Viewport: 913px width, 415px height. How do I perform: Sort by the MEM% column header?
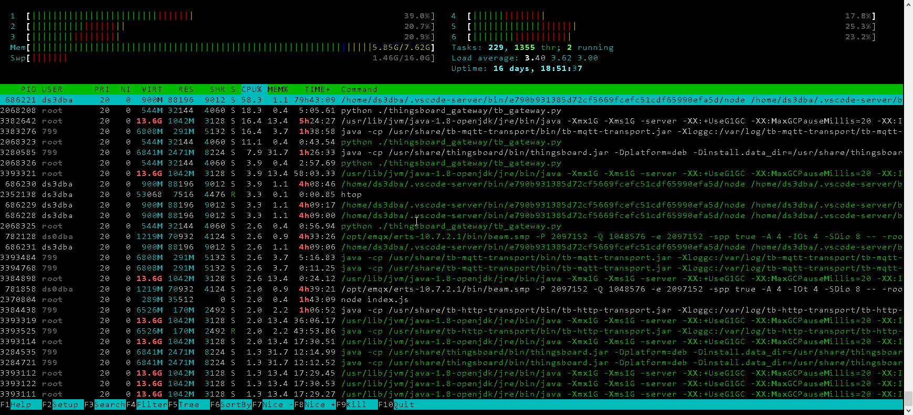[x=278, y=89]
